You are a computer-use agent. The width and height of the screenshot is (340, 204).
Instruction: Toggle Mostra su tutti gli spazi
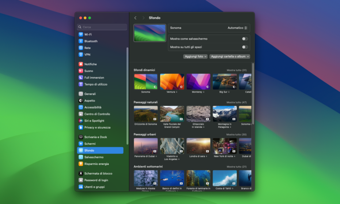pos(244,47)
